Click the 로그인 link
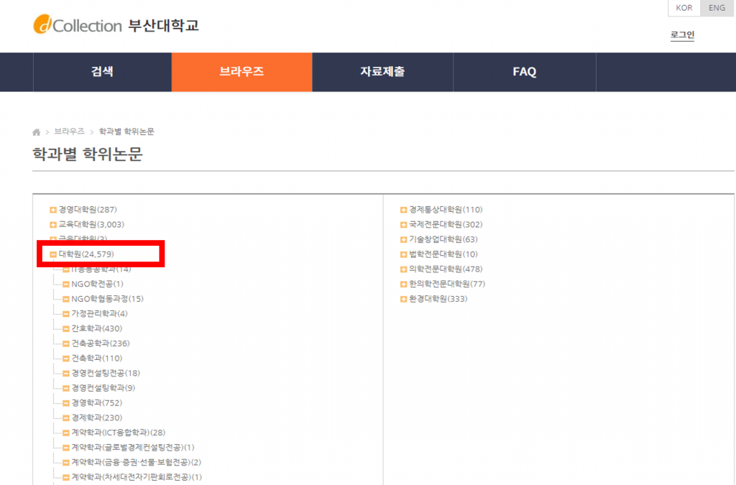 point(681,34)
